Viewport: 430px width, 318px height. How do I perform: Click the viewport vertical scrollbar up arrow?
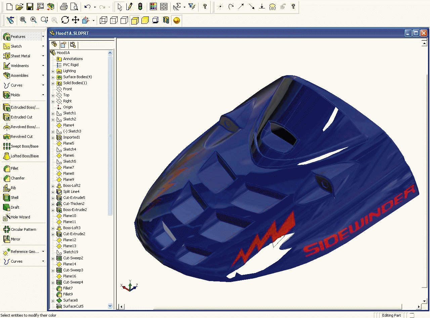tap(424, 43)
